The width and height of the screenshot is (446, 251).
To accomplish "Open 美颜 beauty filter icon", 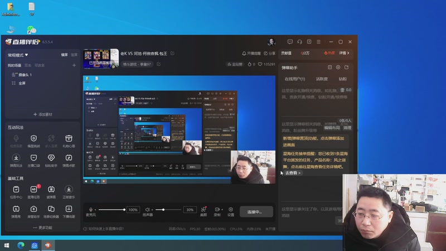I will click(x=203, y=210).
